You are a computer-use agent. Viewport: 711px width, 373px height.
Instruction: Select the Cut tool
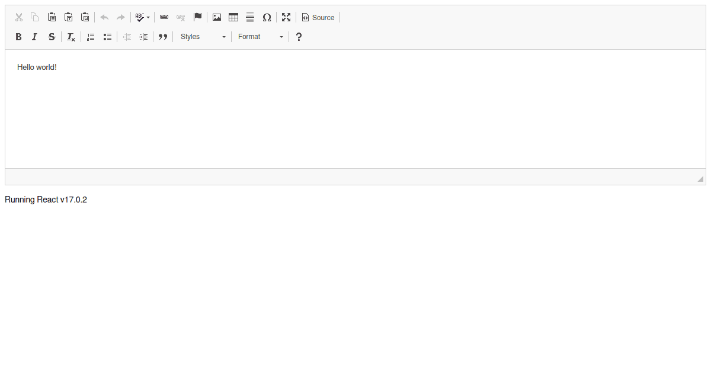click(18, 17)
